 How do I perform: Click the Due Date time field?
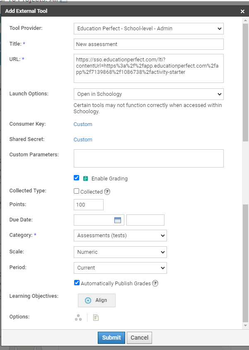pyautogui.click(x=145, y=220)
